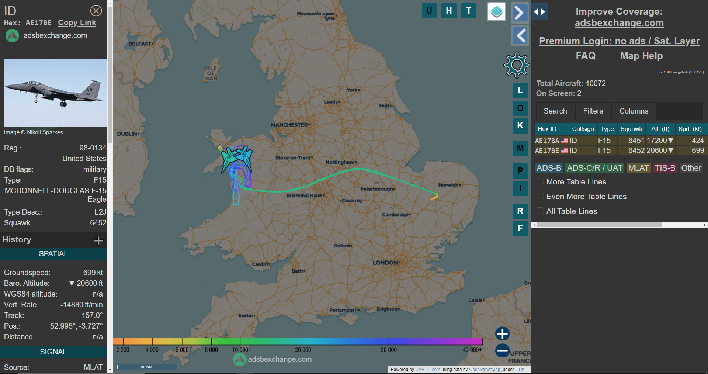
Task: Zoom in on the map
Action: [502, 334]
